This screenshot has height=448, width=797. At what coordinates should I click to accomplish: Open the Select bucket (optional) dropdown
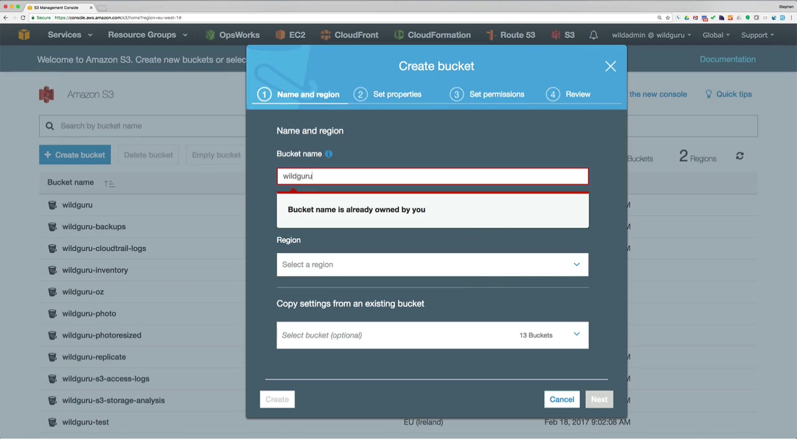[x=432, y=335]
